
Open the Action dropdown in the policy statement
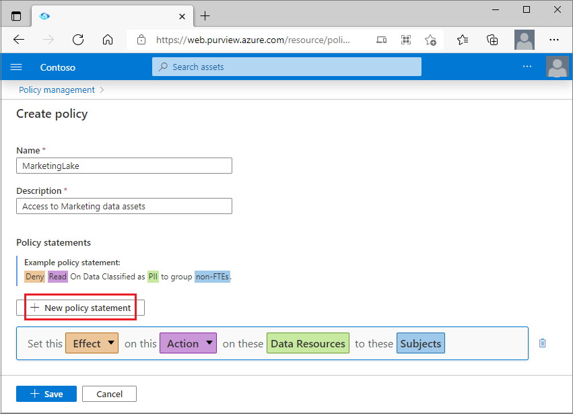(x=188, y=343)
